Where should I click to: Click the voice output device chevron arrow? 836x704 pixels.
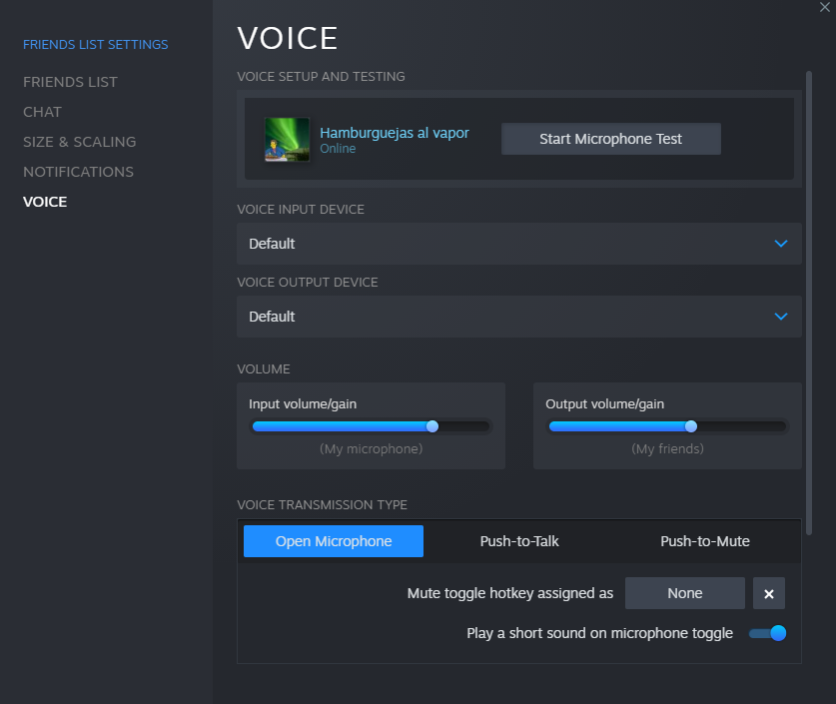coord(781,317)
